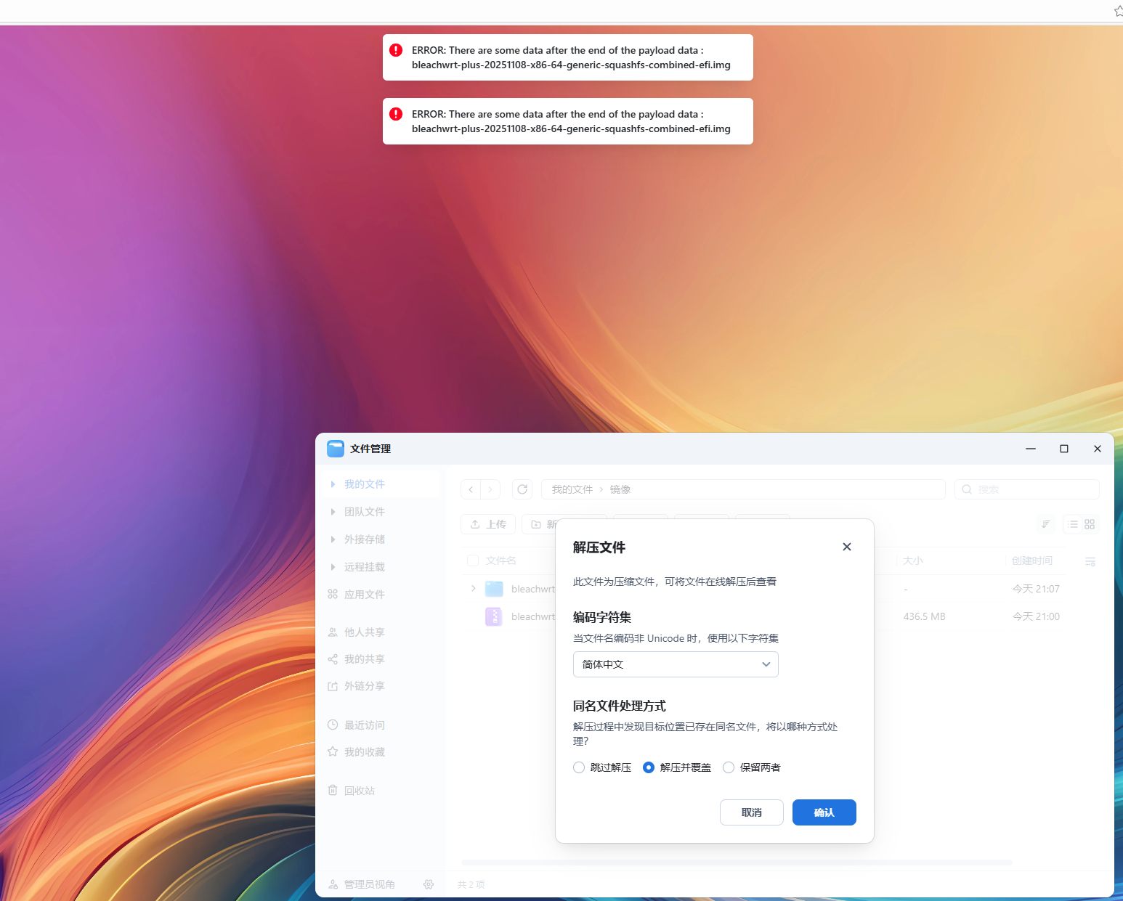Sort by the 创建时间 column header
Viewport: 1123px width, 901px height.
[x=1032, y=560]
